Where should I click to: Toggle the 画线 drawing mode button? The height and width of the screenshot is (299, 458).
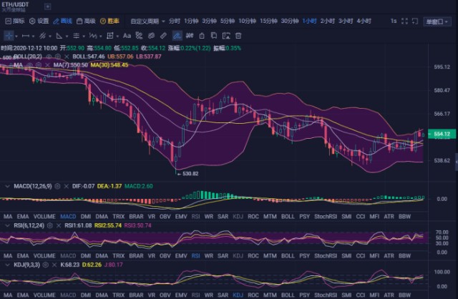coord(62,21)
